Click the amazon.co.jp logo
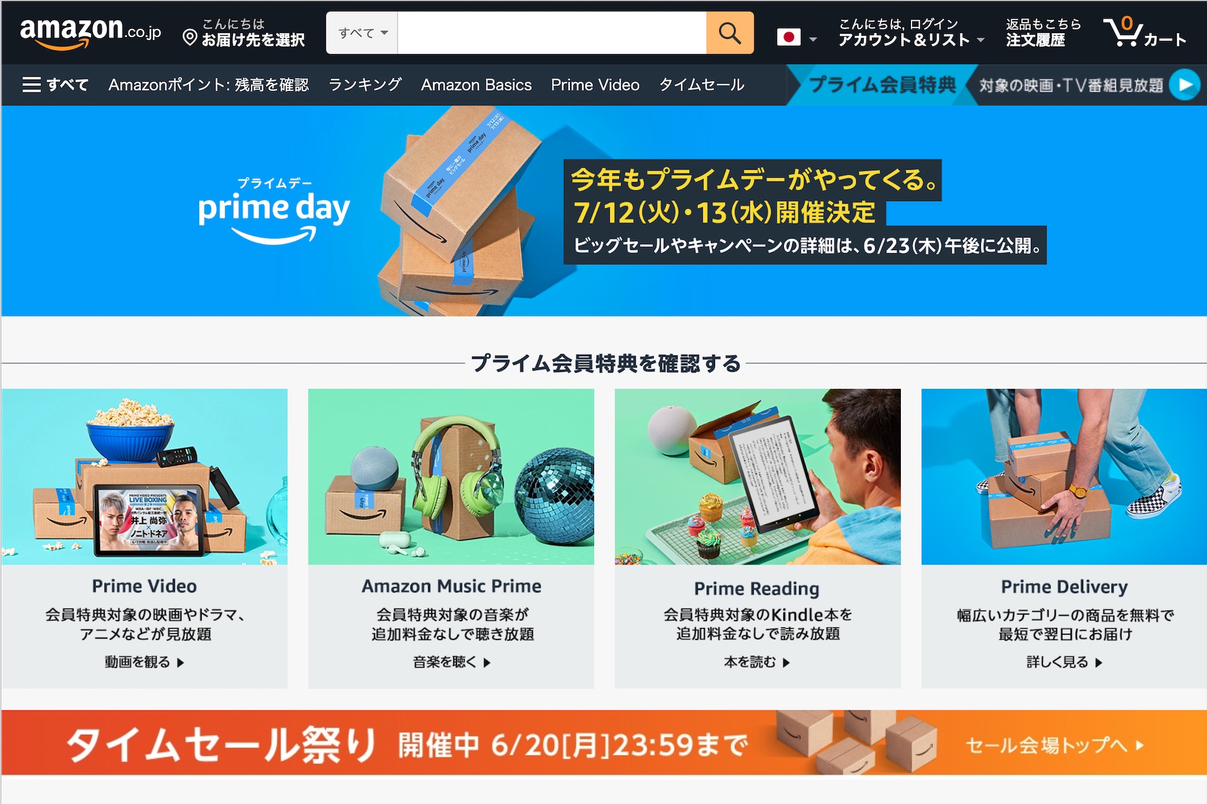Viewport: 1207px width, 804px height. pyautogui.click(x=91, y=33)
